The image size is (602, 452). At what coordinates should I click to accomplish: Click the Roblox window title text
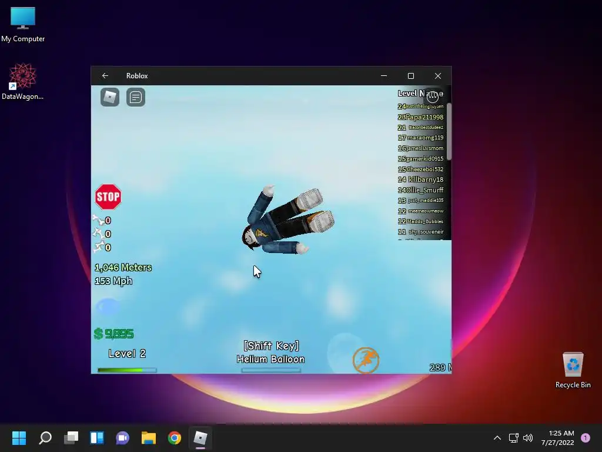(137, 76)
